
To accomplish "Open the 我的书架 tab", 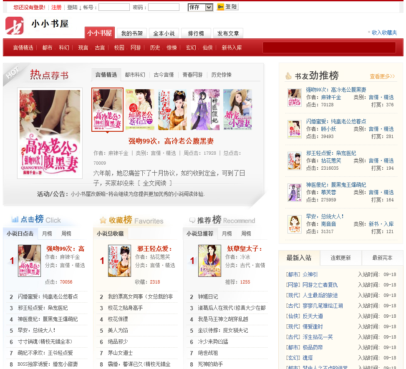I will click(132, 33).
